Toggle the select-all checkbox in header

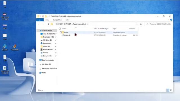60,29
